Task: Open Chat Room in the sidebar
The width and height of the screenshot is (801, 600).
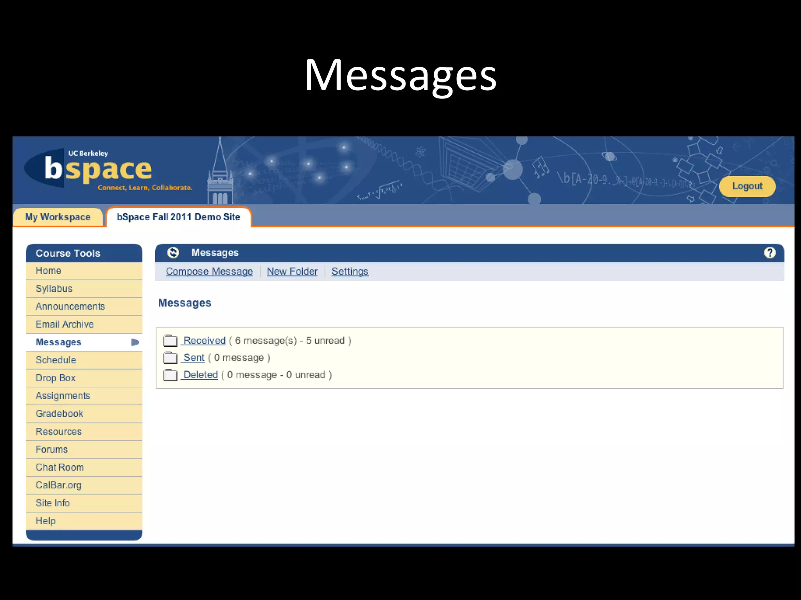Action: (84, 468)
